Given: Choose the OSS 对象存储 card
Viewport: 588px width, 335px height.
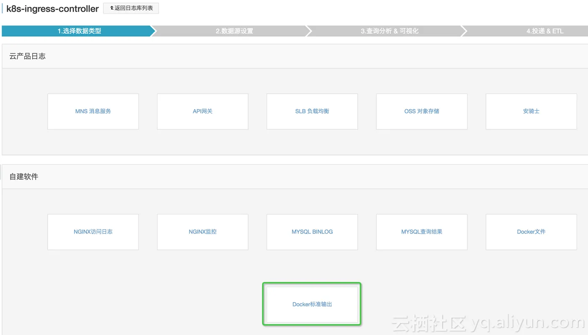Looking at the screenshot, I should point(422,111).
